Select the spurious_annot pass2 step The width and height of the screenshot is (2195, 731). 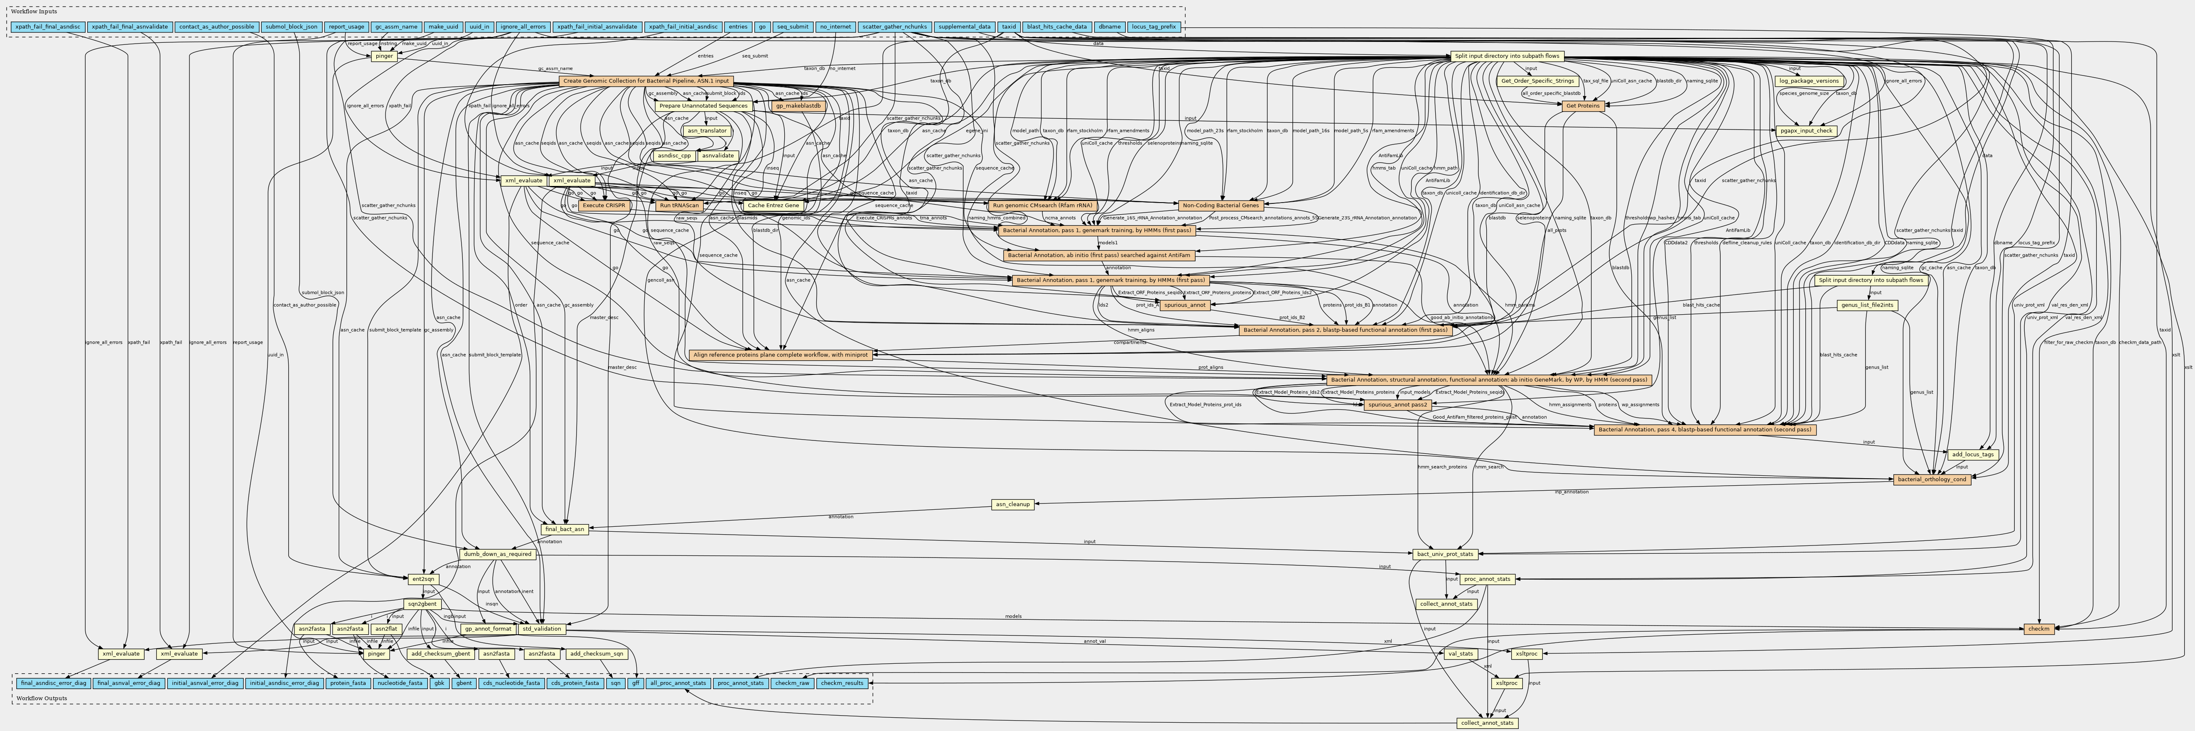point(1397,405)
